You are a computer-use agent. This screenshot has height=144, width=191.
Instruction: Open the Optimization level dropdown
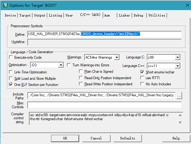[60, 65]
